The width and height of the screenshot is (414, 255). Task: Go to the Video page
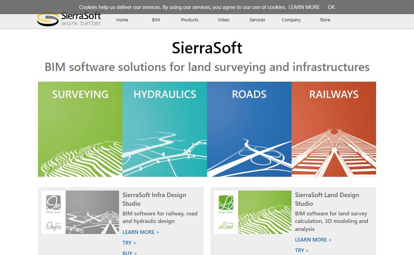coord(224,20)
